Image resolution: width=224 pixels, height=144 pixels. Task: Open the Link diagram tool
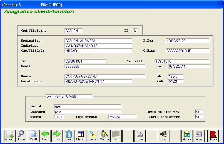163,136
